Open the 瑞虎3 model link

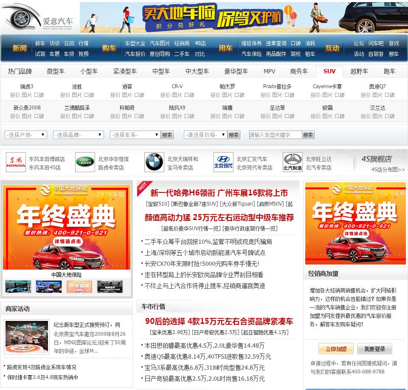[x=27, y=86]
